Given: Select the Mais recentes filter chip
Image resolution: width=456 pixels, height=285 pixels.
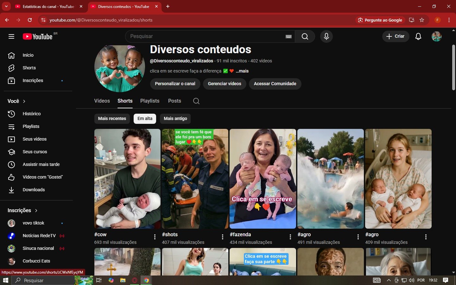Looking at the screenshot, I should tap(112, 118).
